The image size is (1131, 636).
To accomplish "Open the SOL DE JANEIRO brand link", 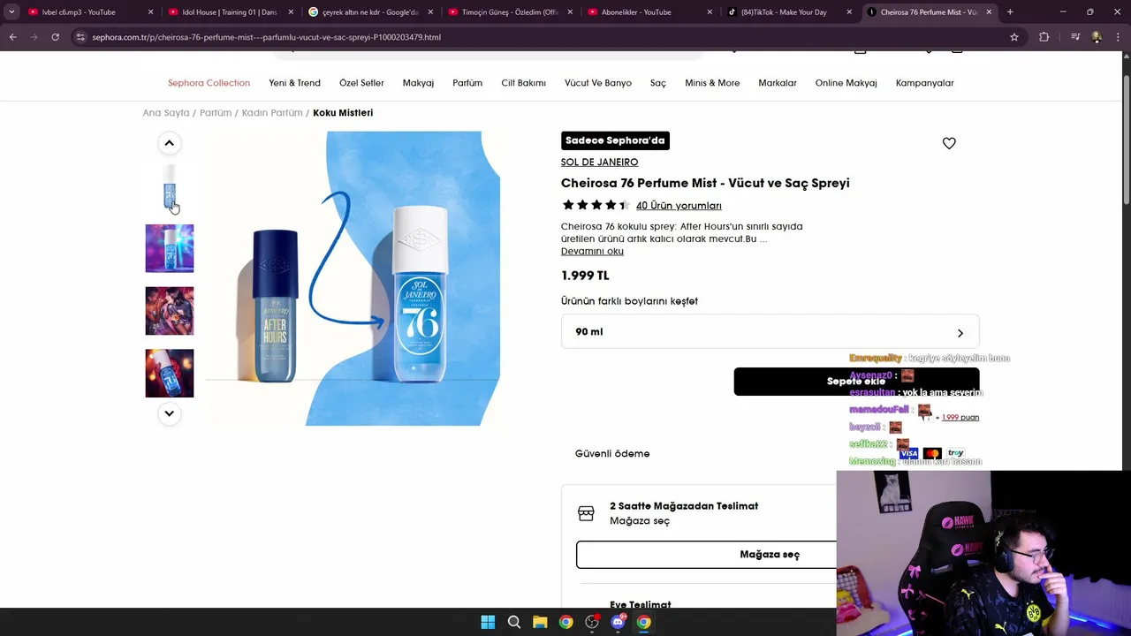I will tap(599, 163).
